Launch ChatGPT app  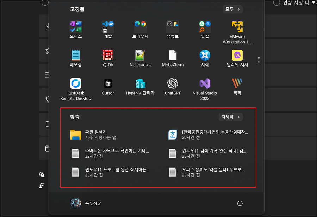click(173, 87)
